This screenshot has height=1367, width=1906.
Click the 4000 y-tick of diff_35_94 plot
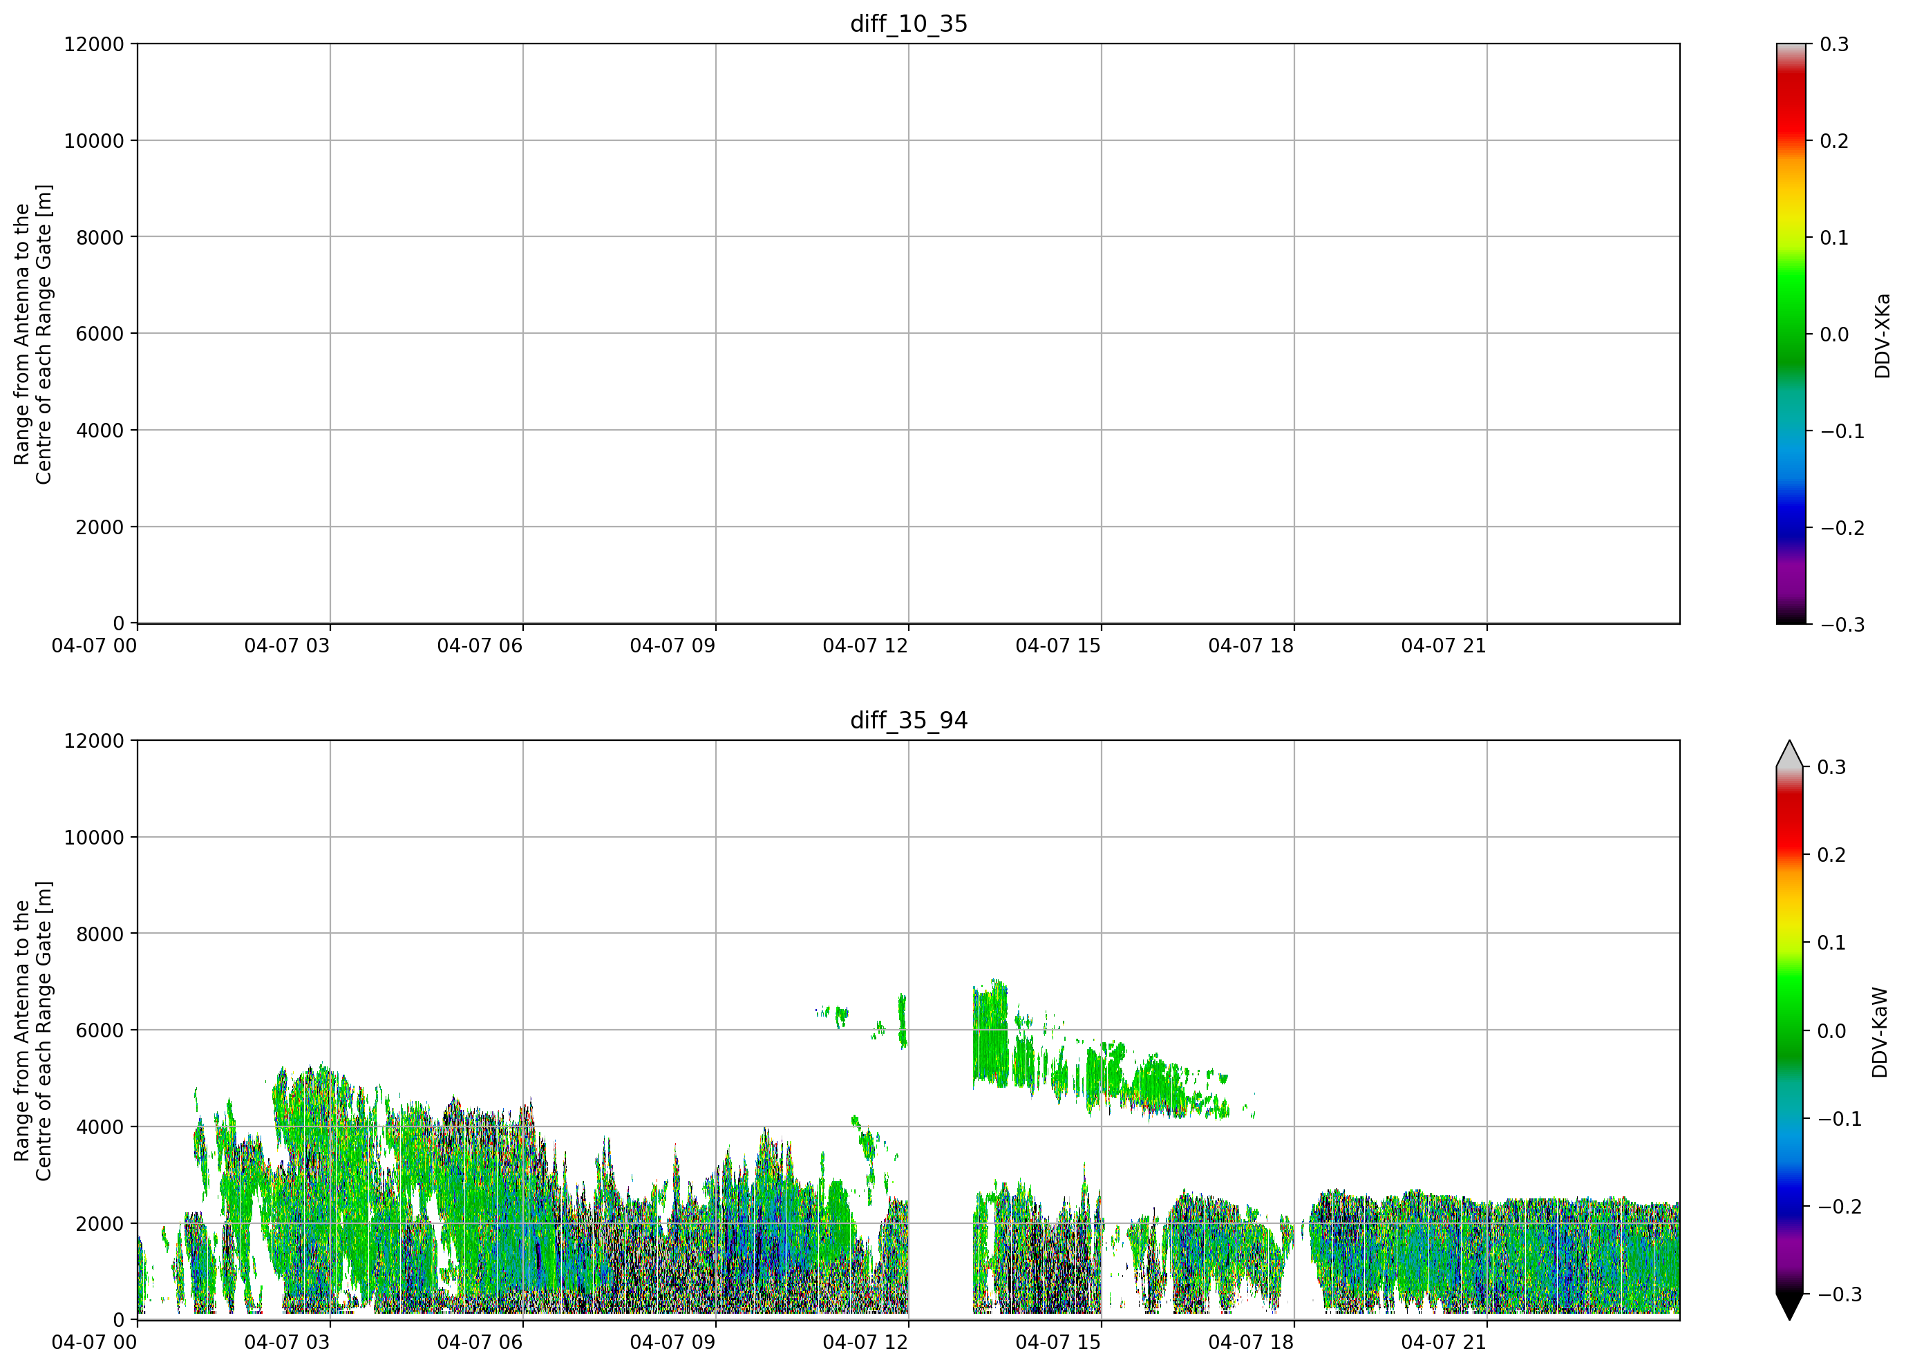tap(100, 1126)
